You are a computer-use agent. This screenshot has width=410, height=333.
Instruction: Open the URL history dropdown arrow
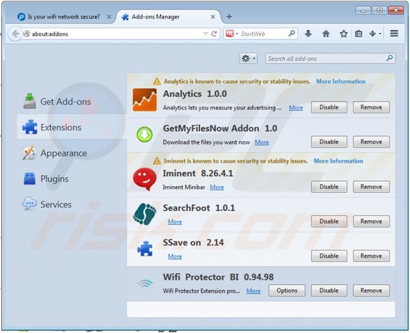point(206,34)
